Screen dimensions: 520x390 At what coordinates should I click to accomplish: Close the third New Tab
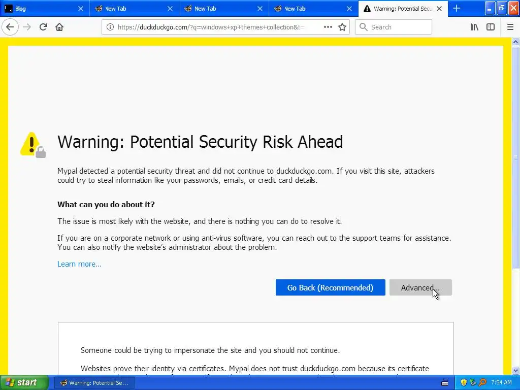point(349,9)
